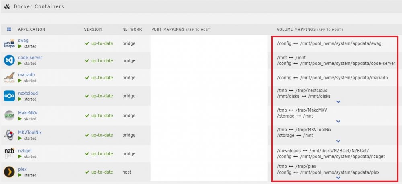Click swag /config appdata volume path
Screen dimensions: 402x184
[329, 43]
